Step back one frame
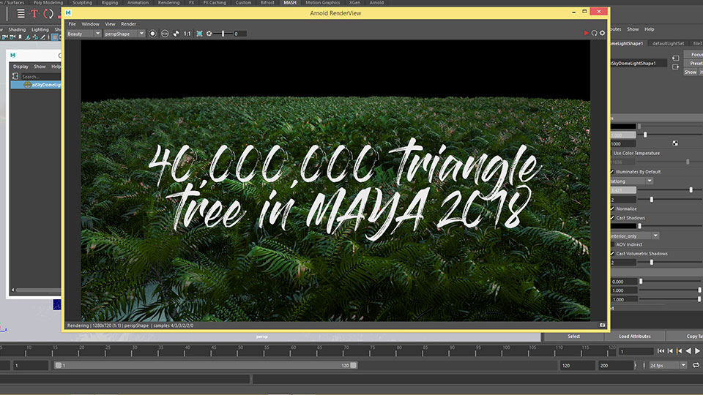Viewport: 703px width, 395px height. pos(670,351)
